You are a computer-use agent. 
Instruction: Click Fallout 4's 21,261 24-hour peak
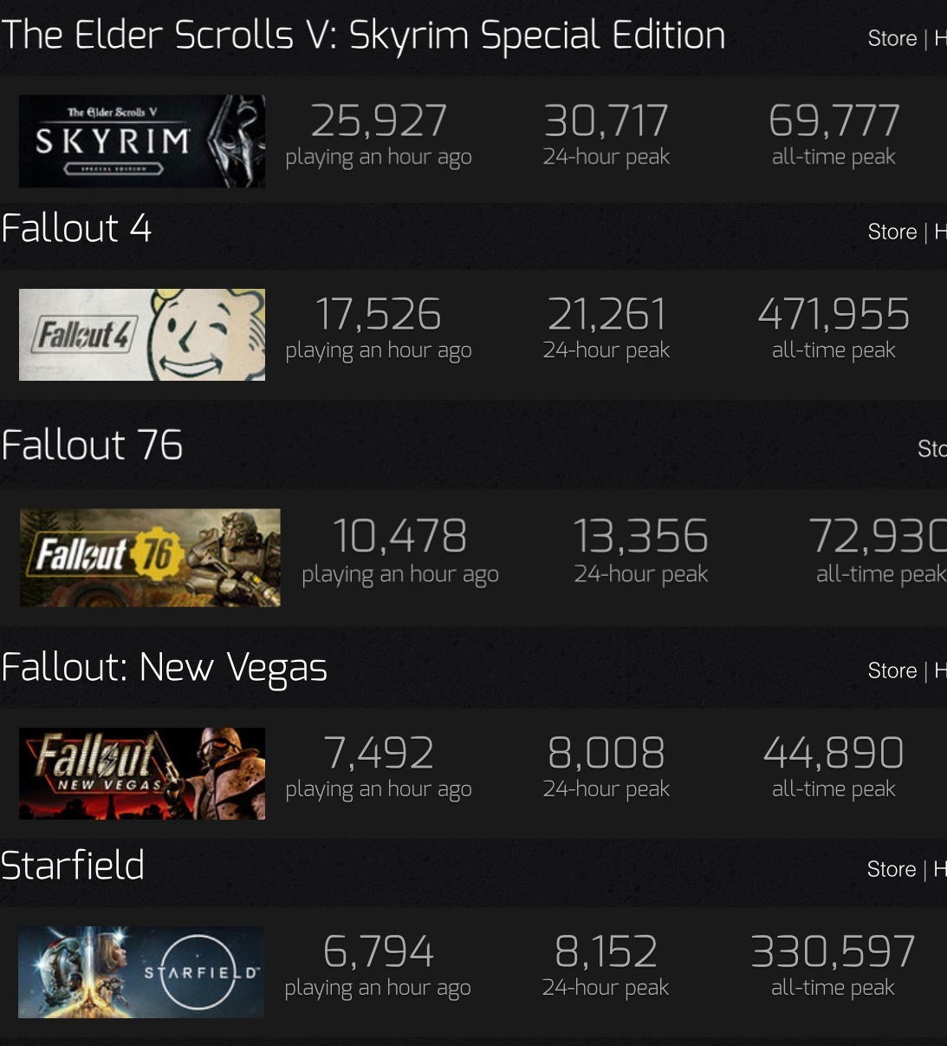click(x=606, y=314)
